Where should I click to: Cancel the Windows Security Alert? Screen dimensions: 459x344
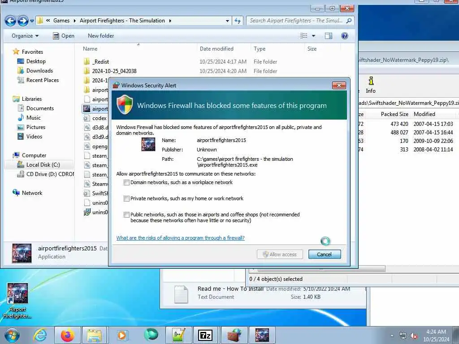click(x=325, y=254)
